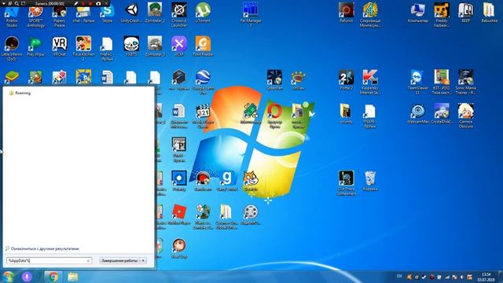This screenshot has width=503, height=283.
Task: Launch Kaspersky Internet Security shortcut
Action: point(370,82)
